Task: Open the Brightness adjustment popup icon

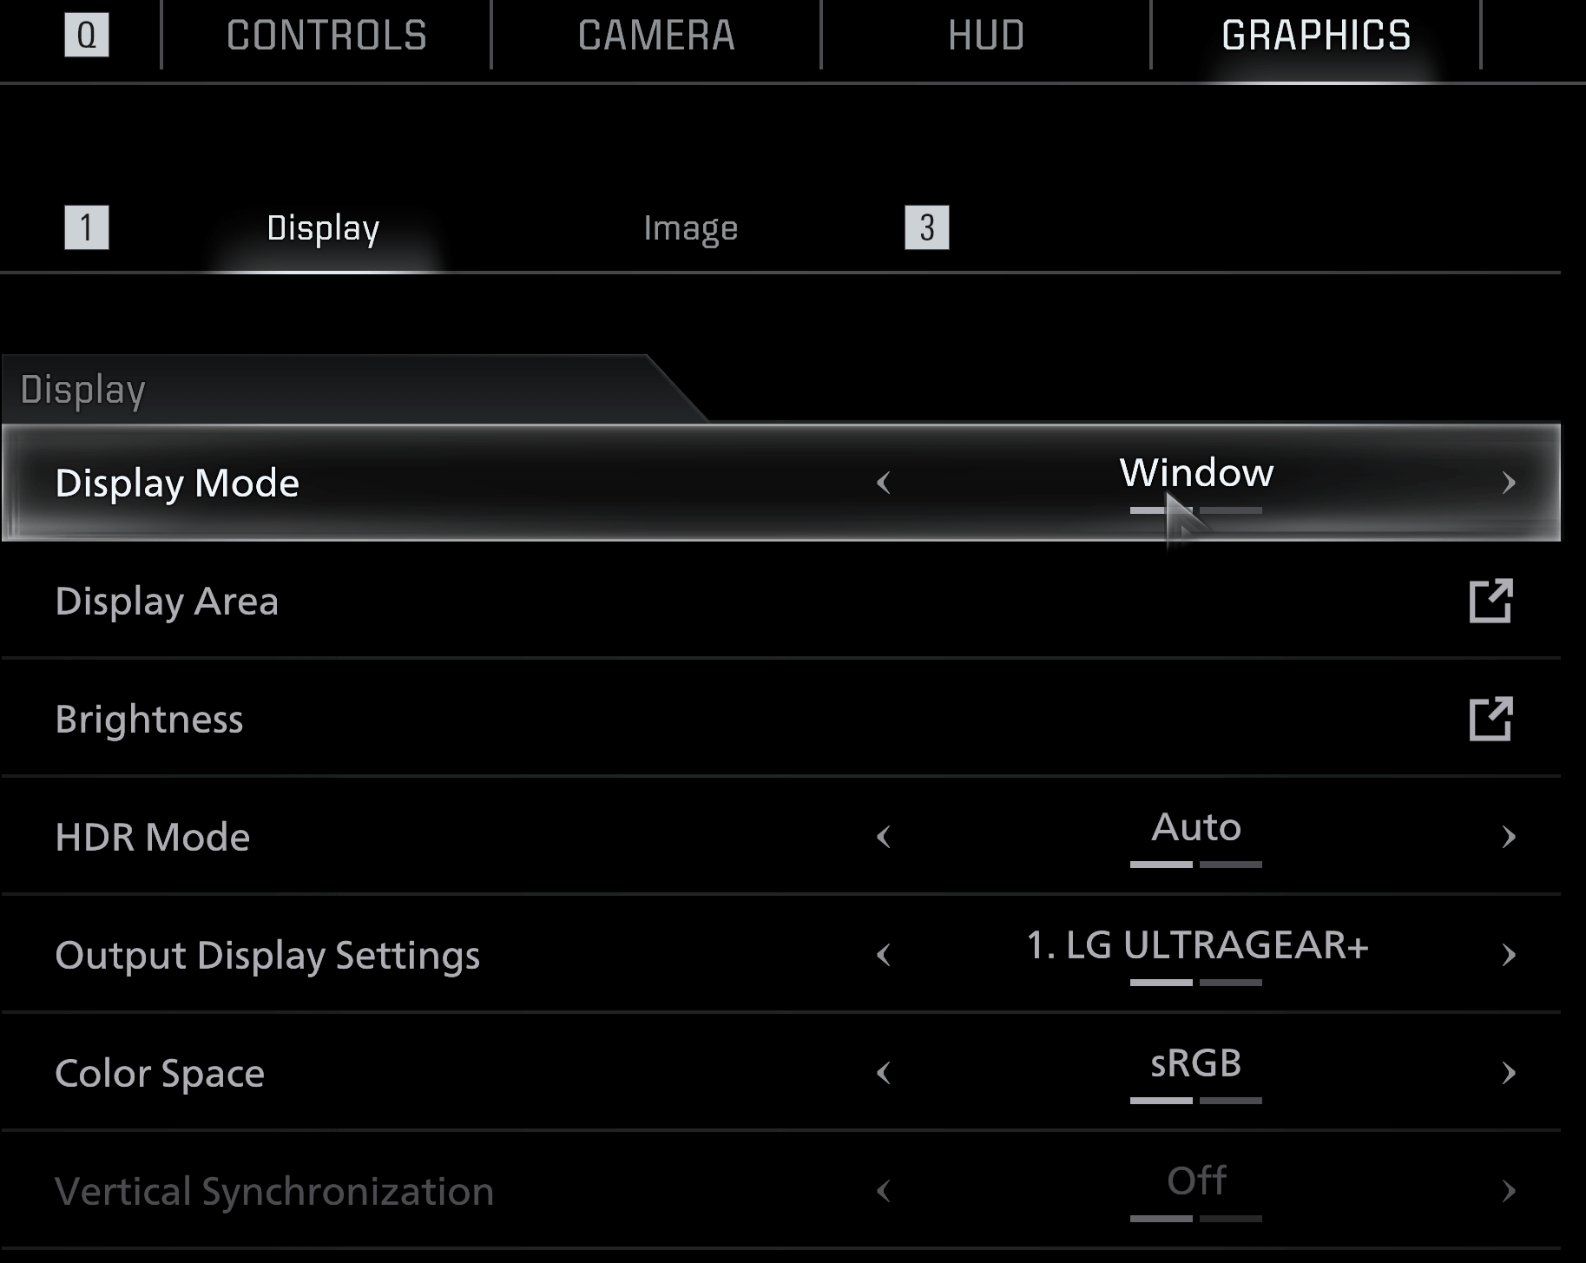Action: pos(1491,719)
